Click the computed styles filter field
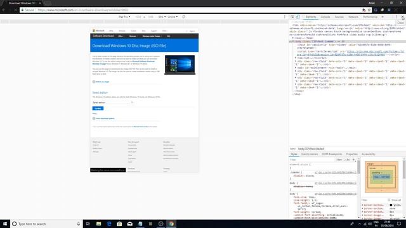The height and width of the screenshot is (228, 406). coord(373,200)
